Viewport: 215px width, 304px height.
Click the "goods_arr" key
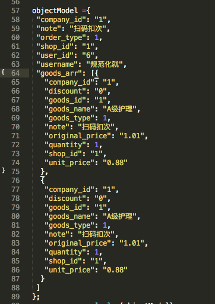point(59,73)
